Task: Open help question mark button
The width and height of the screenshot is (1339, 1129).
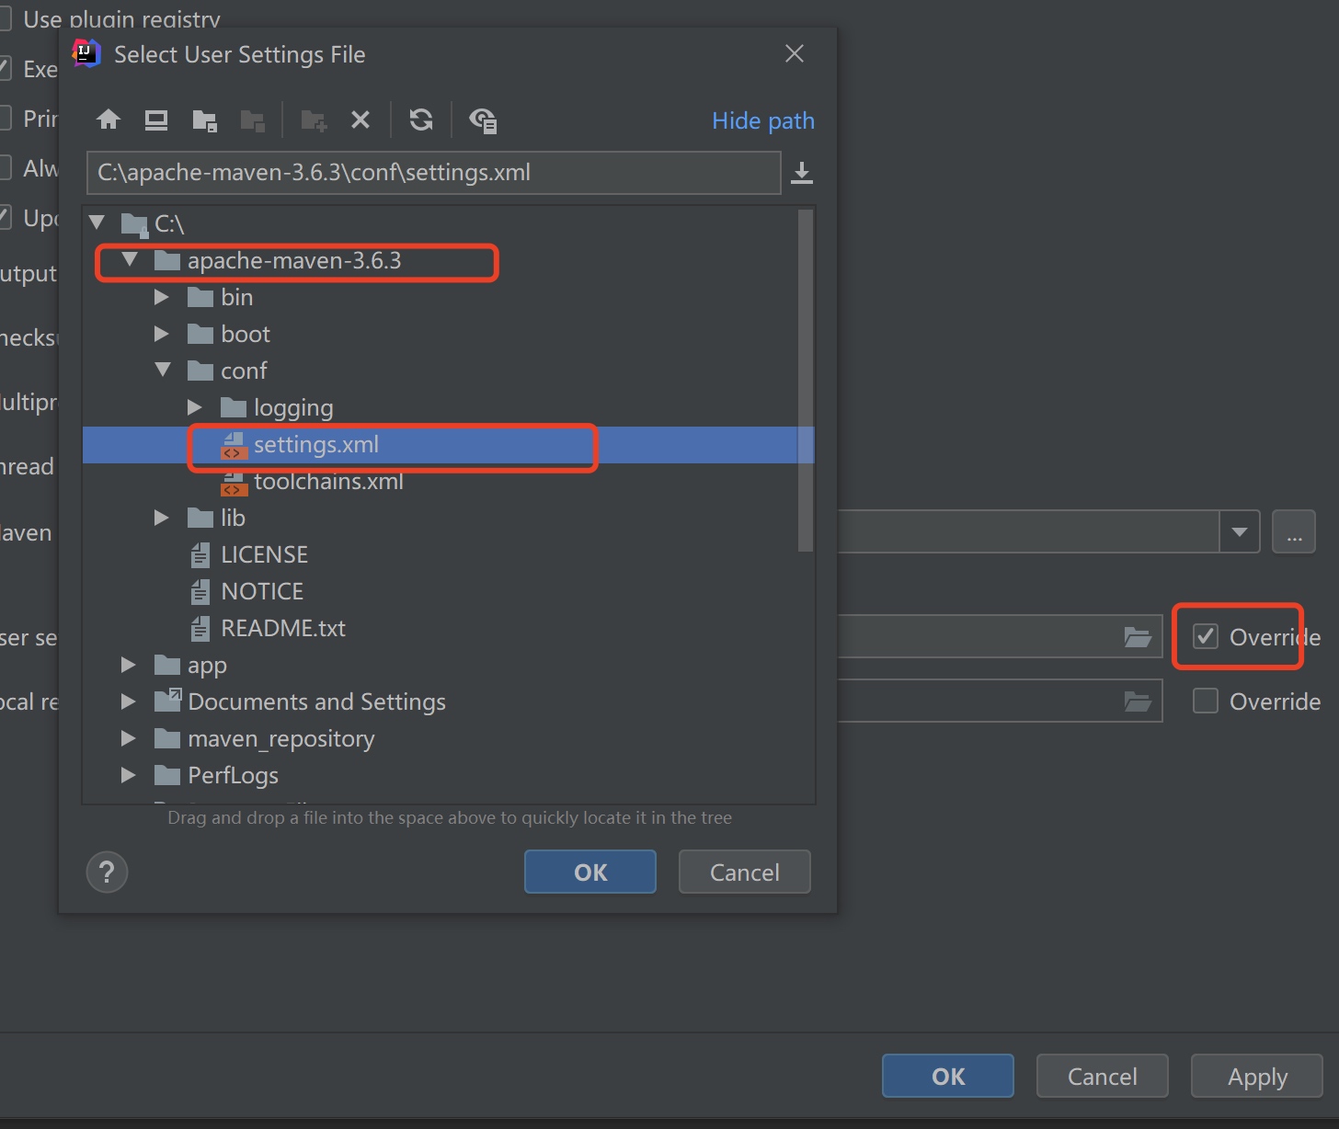Action: (x=107, y=872)
